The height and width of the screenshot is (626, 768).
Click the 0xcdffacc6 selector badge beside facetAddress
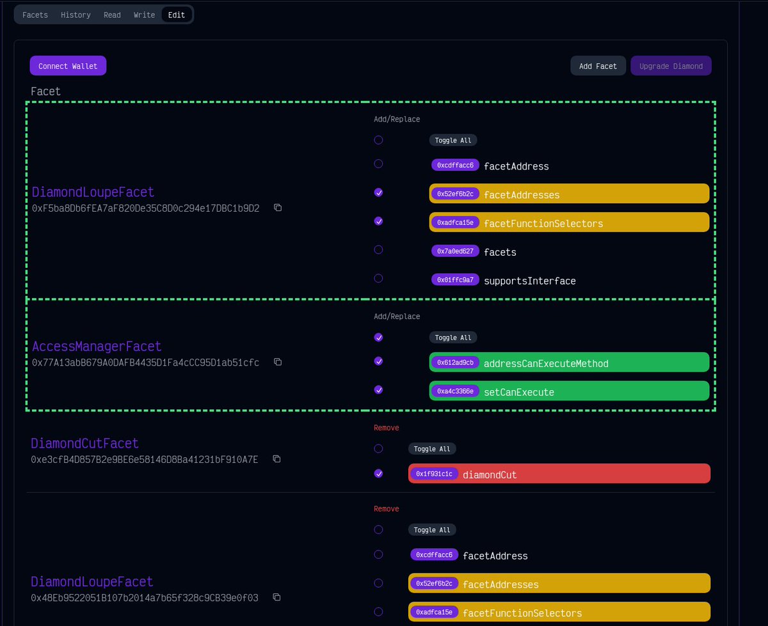tap(455, 164)
